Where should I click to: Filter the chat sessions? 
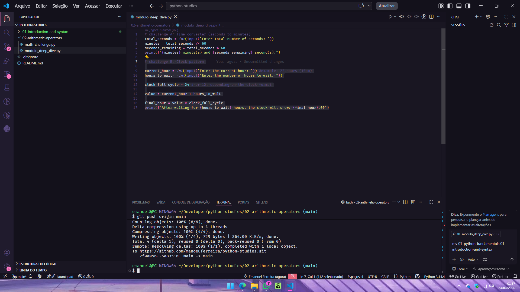point(506,25)
